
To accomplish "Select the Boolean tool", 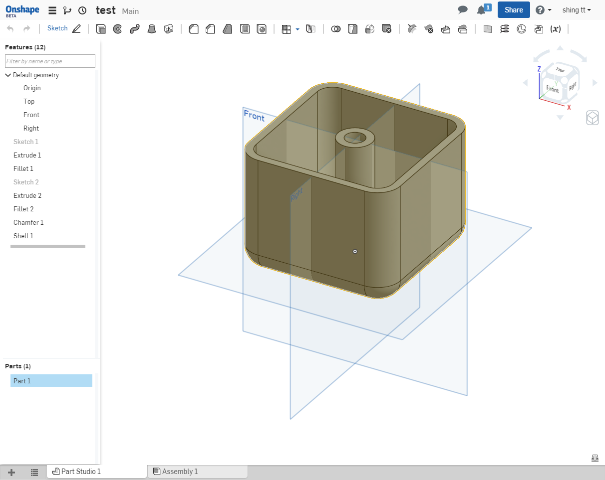I will (x=336, y=29).
